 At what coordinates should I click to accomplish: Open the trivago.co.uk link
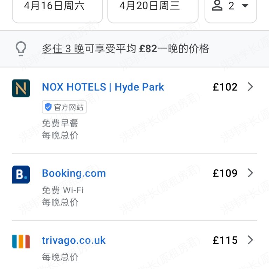(x=74, y=241)
